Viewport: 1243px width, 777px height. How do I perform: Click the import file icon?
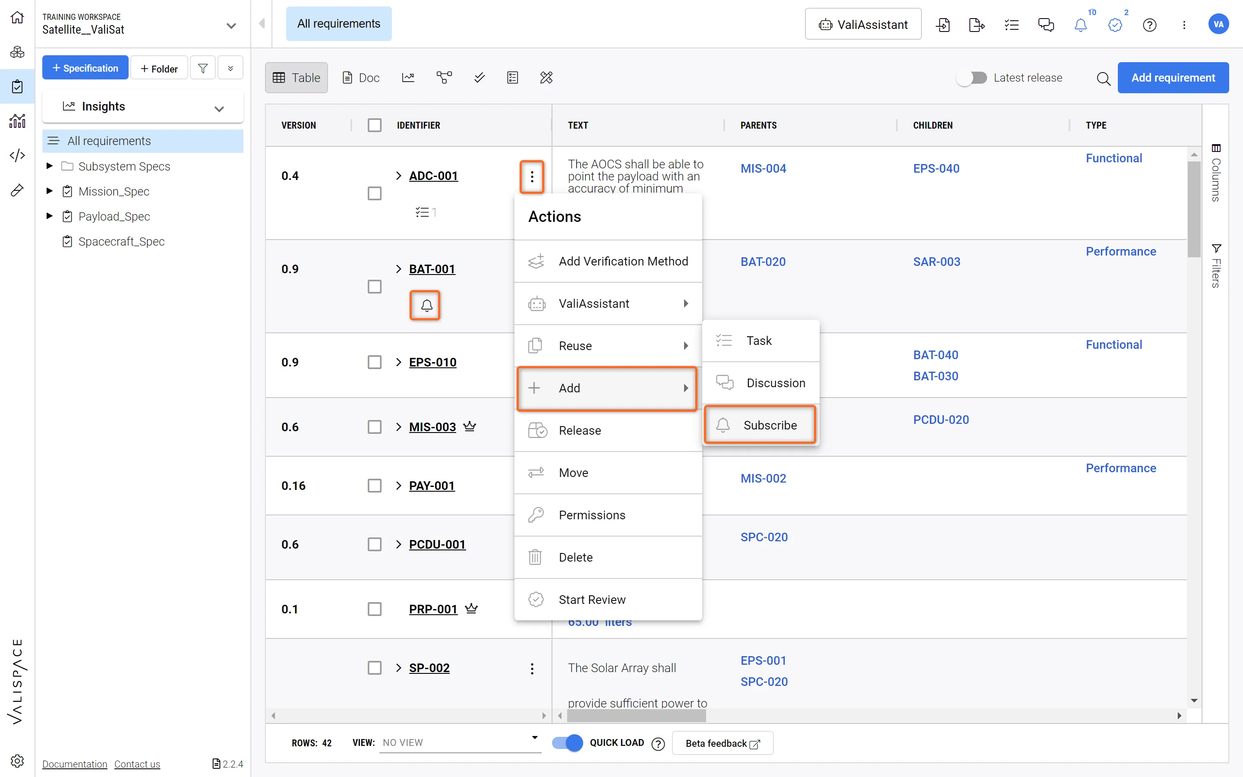tap(943, 25)
